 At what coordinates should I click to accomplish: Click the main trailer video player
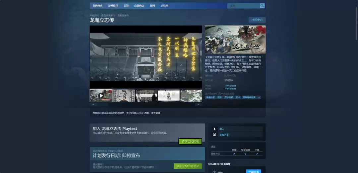click(x=146, y=57)
